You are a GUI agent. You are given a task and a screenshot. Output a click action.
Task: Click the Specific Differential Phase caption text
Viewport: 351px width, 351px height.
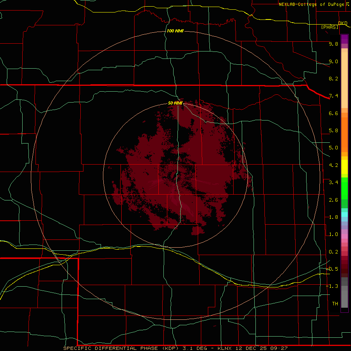click(175, 348)
